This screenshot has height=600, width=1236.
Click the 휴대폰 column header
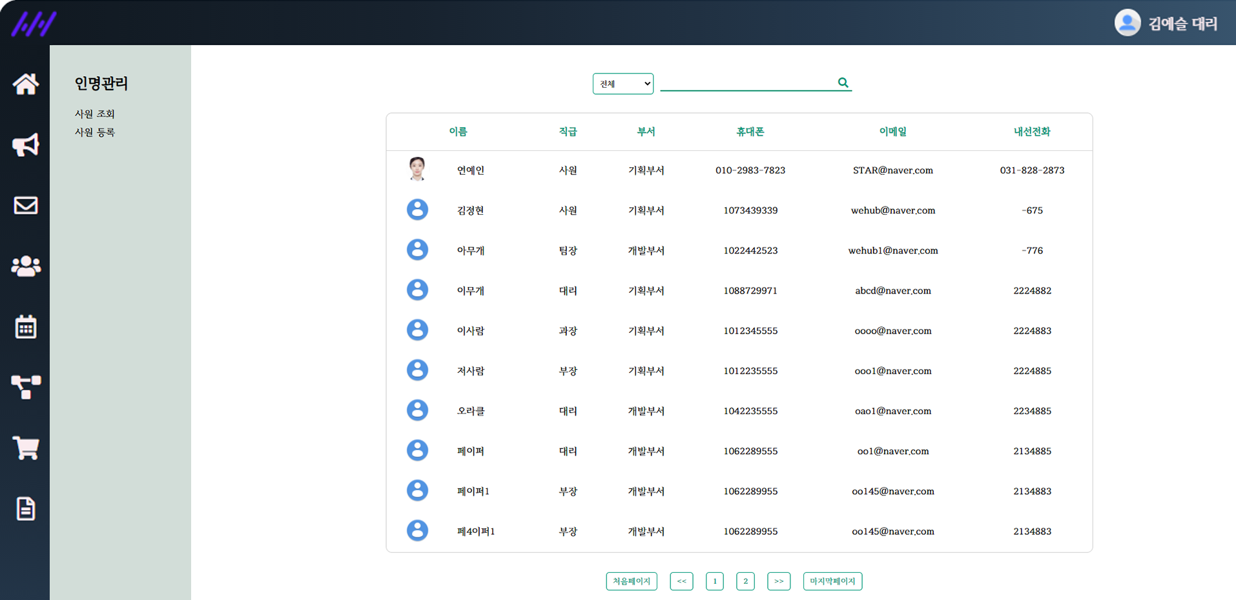[750, 132]
